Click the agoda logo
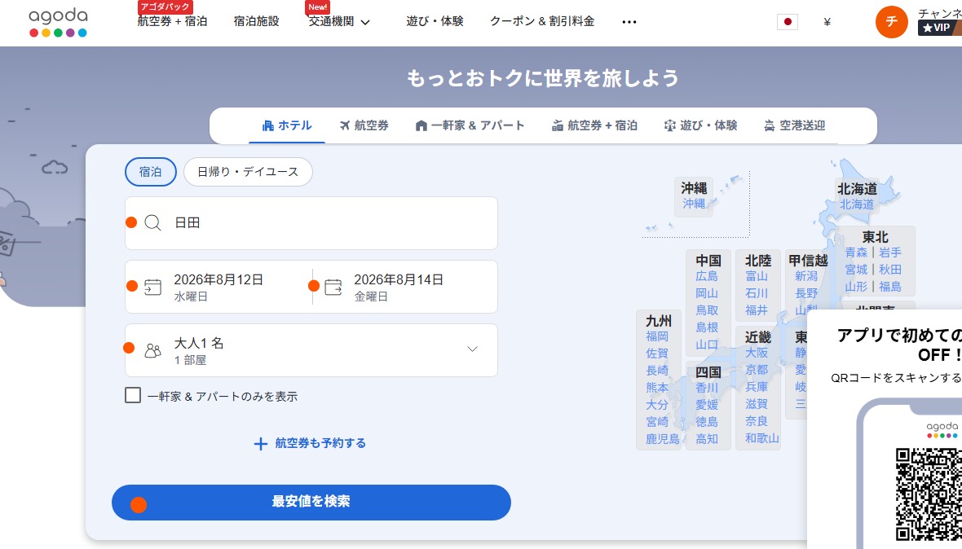The image size is (962, 549). tap(58, 23)
